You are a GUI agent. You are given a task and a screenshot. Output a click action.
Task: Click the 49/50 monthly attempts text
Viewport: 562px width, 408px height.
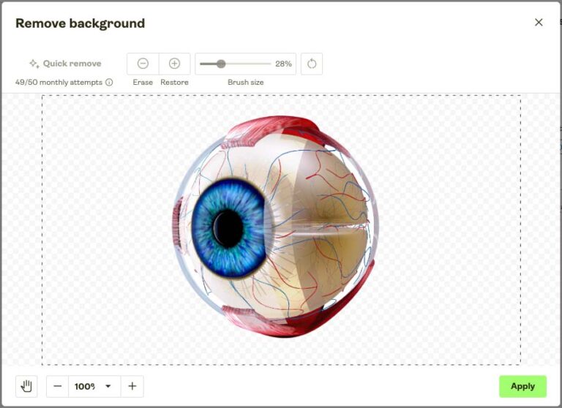(59, 83)
